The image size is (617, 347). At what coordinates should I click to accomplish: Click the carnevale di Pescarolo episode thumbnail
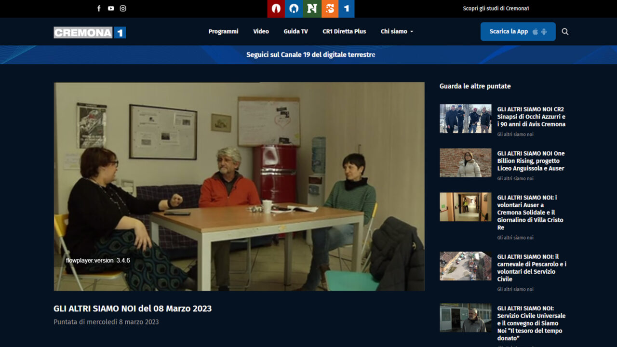click(x=465, y=266)
